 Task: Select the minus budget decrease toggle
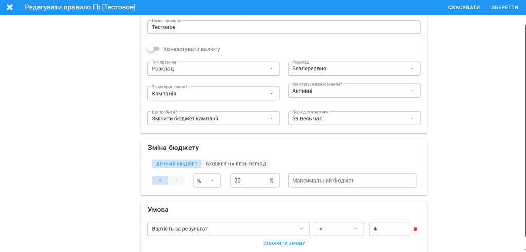177,181
